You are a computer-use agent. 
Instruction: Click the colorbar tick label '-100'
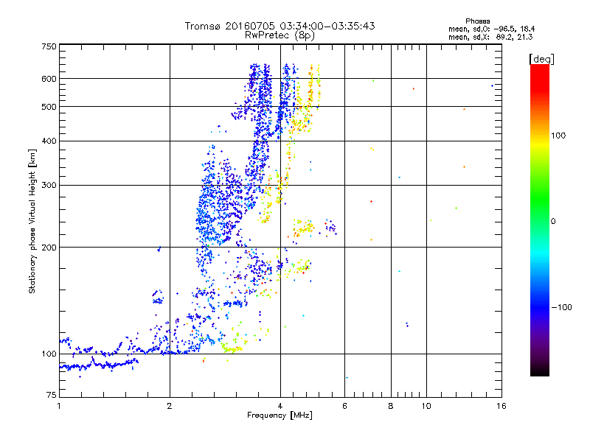(x=561, y=307)
